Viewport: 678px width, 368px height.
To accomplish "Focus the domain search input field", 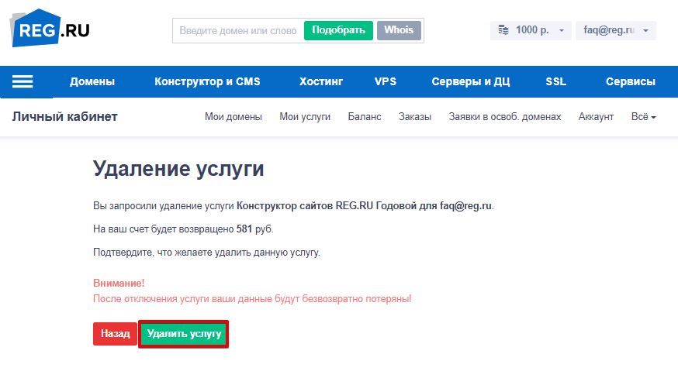I will [x=238, y=31].
